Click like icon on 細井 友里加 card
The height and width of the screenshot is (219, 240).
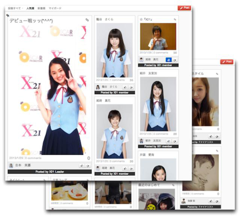tap(168, 141)
